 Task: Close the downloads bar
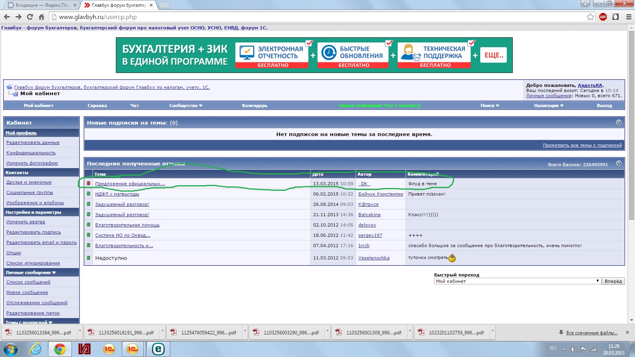pos(627,332)
